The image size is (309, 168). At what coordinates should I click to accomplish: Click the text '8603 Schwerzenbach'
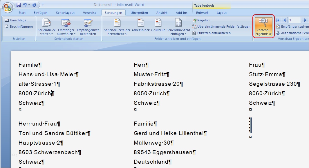(x=48, y=152)
